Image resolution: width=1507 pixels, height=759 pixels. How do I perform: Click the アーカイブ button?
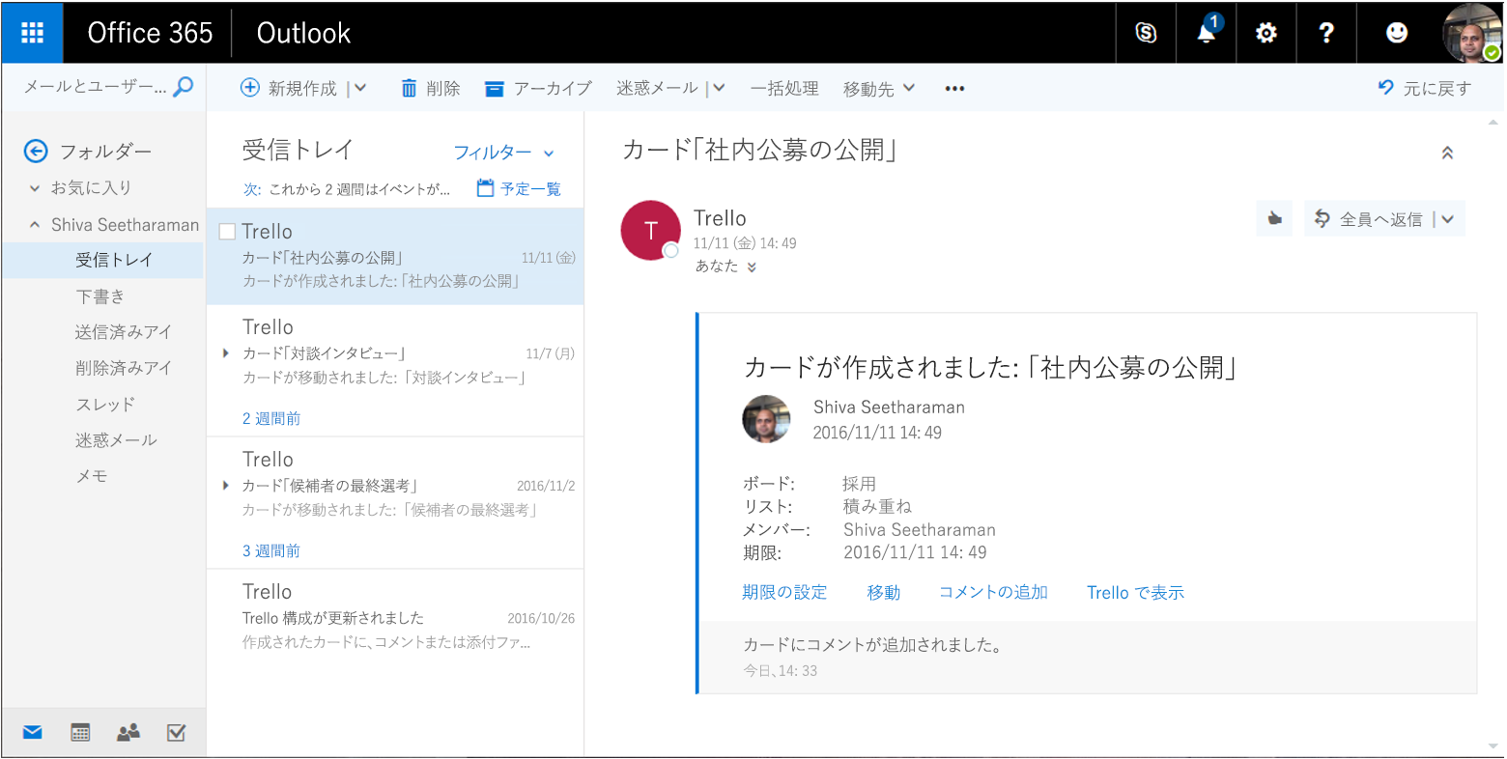(x=538, y=88)
